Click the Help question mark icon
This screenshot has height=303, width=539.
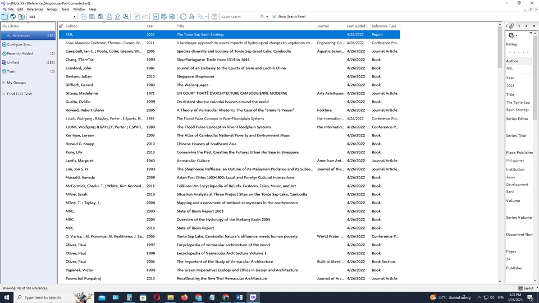[x=214, y=16]
